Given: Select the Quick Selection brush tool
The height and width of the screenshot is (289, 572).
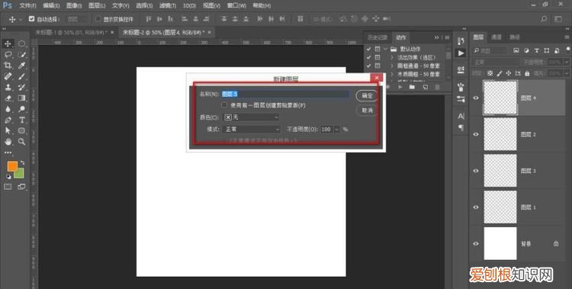Looking at the screenshot, I should click(x=21, y=55).
